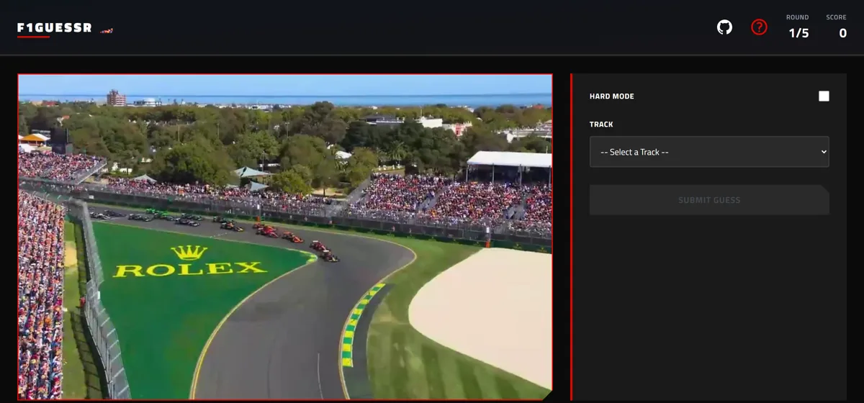Viewport: 864px width, 403px height.
Task: Open the red question mark help icon
Action: [x=759, y=27]
